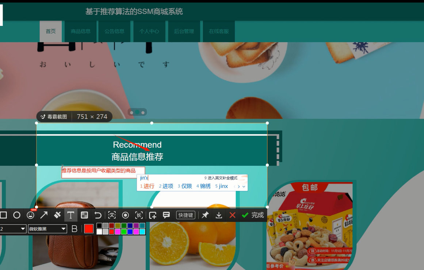This screenshot has height=270, width=424.
Task: Cancel the screenshot with red X
Action: pos(232,215)
